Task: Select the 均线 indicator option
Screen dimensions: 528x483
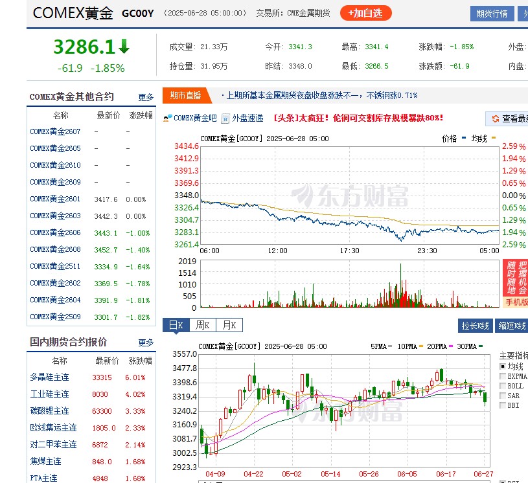Action: click(x=503, y=366)
